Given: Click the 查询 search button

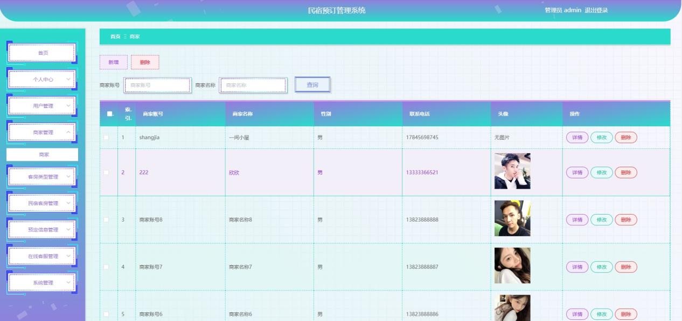Looking at the screenshot, I should (312, 85).
